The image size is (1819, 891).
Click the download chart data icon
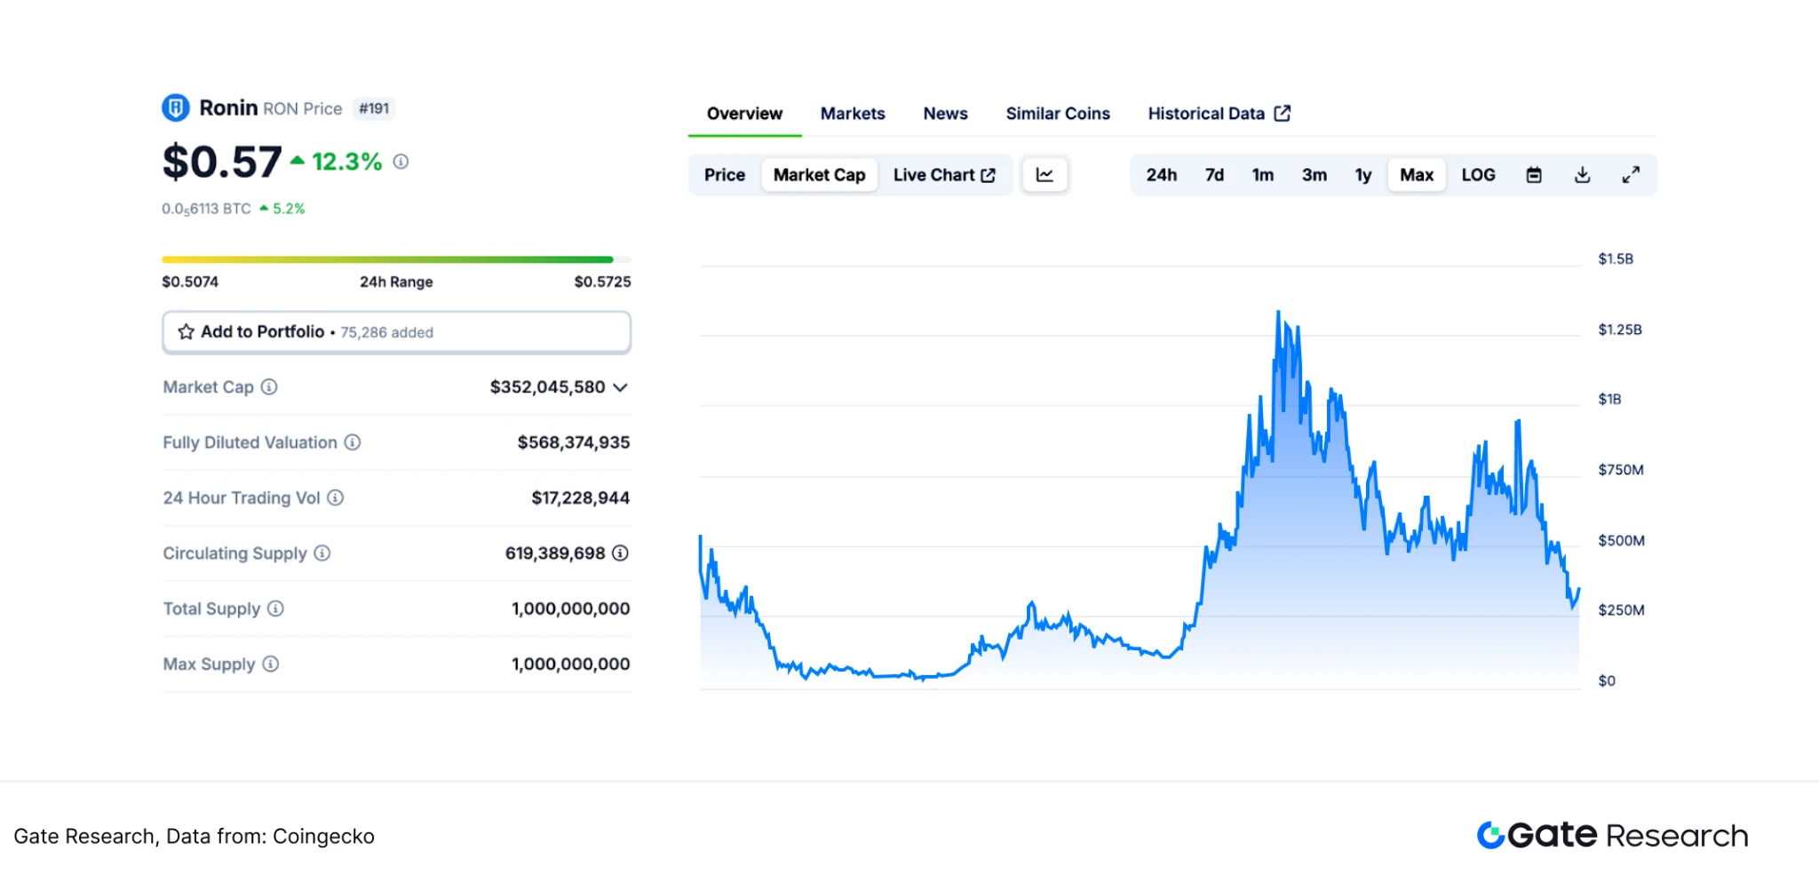1583,175
